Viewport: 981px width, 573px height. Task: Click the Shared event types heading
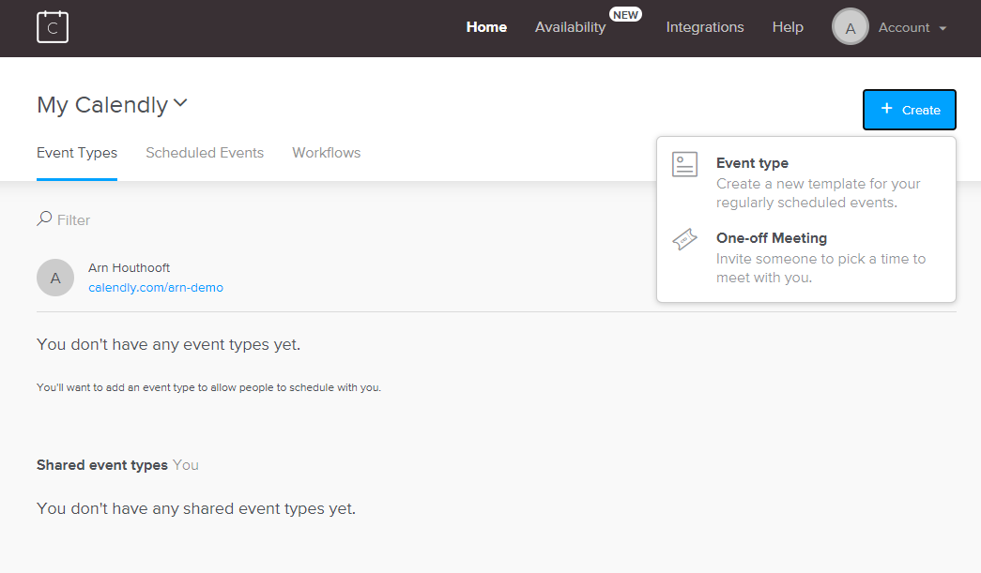tap(102, 465)
